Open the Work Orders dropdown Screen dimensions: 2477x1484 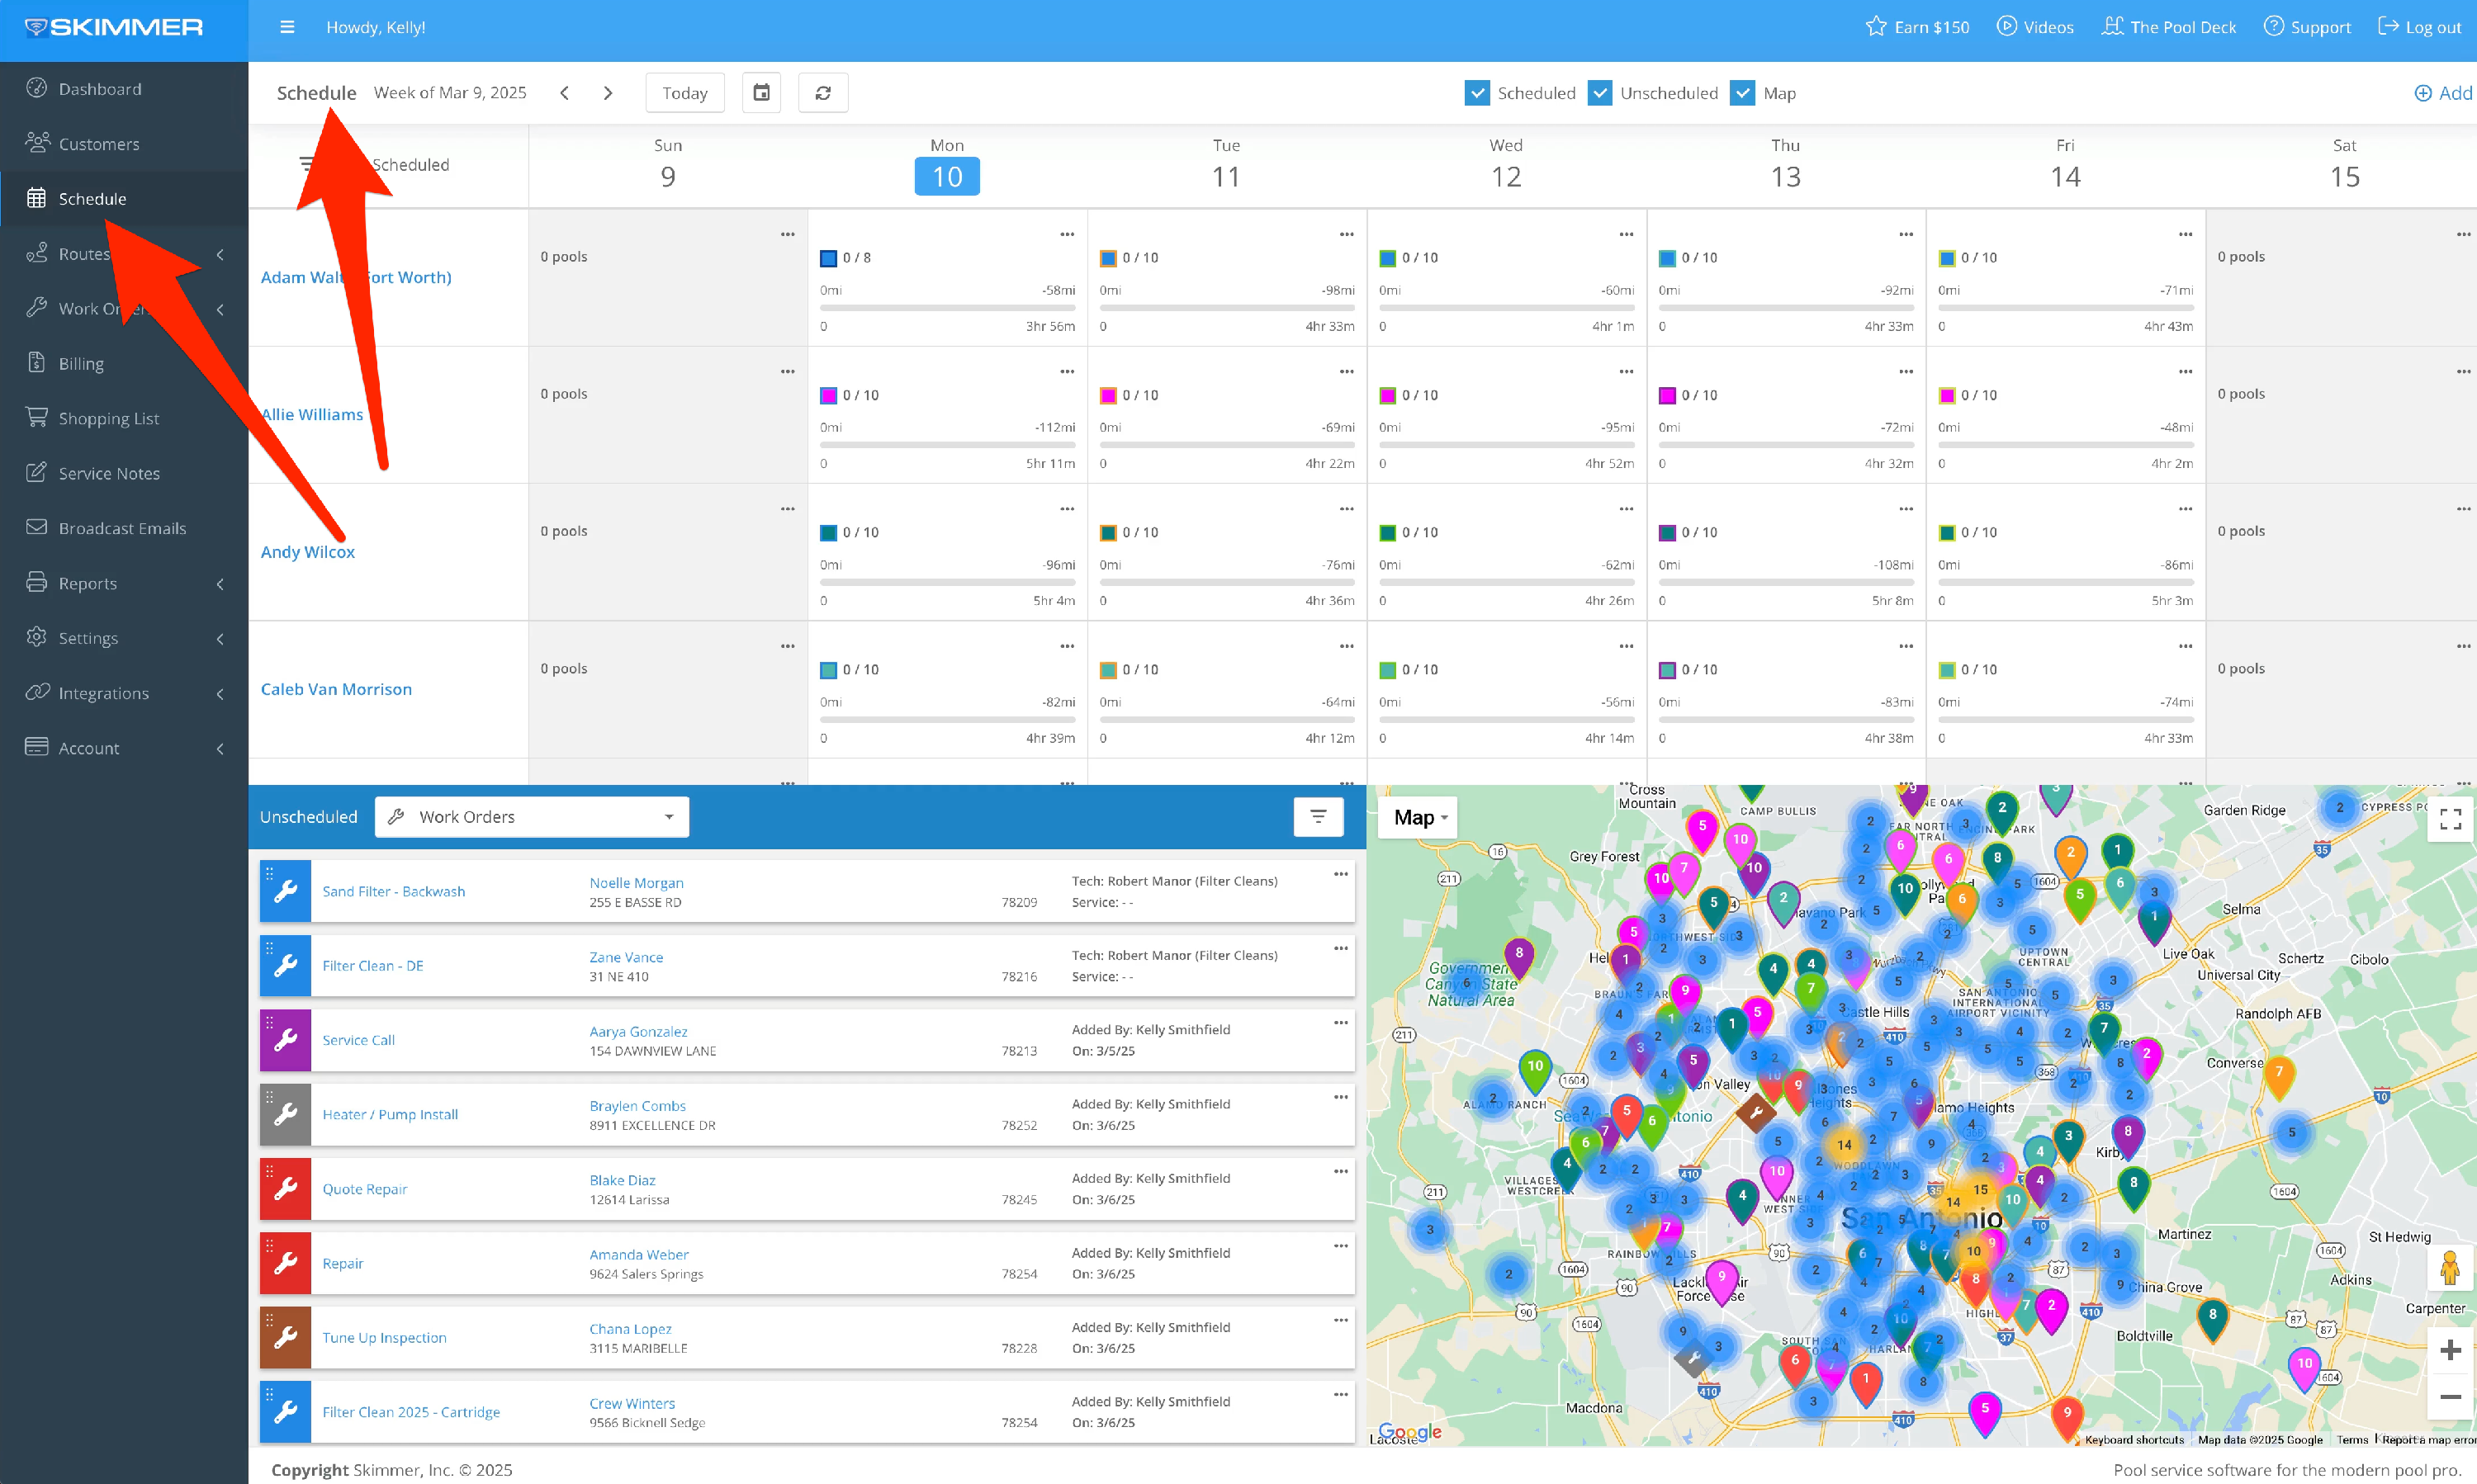pyautogui.click(x=531, y=817)
